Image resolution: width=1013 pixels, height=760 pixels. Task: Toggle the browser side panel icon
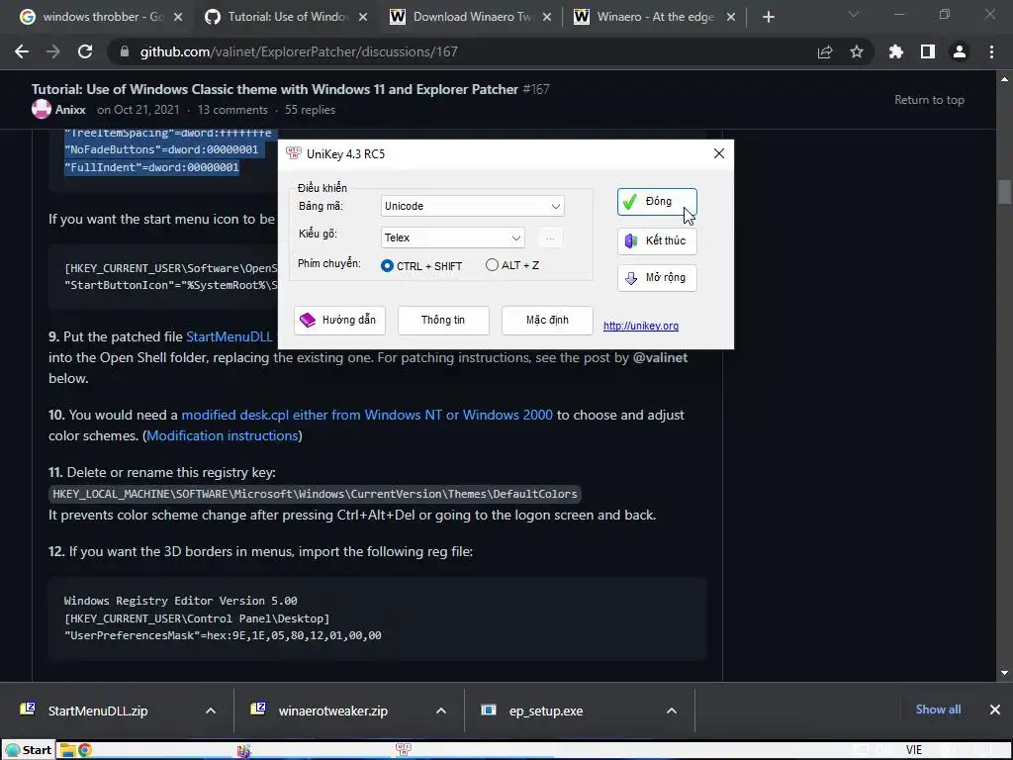pyautogui.click(x=928, y=51)
